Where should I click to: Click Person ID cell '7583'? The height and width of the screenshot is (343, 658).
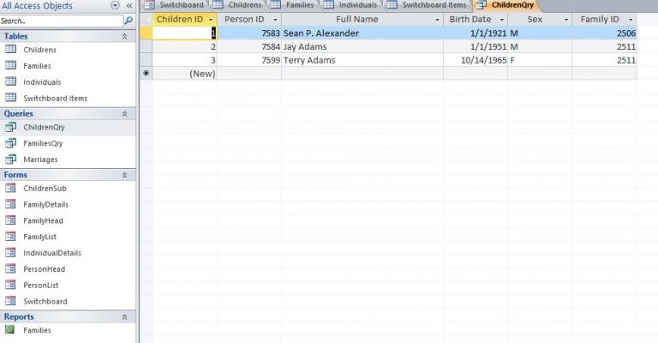pyautogui.click(x=249, y=33)
